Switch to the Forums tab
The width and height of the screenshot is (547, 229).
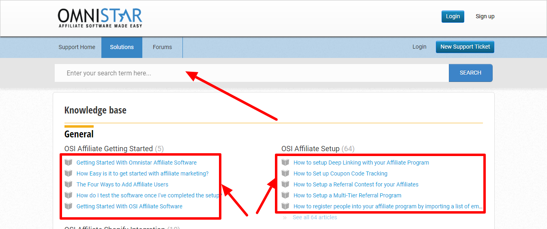tap(162, 47)
